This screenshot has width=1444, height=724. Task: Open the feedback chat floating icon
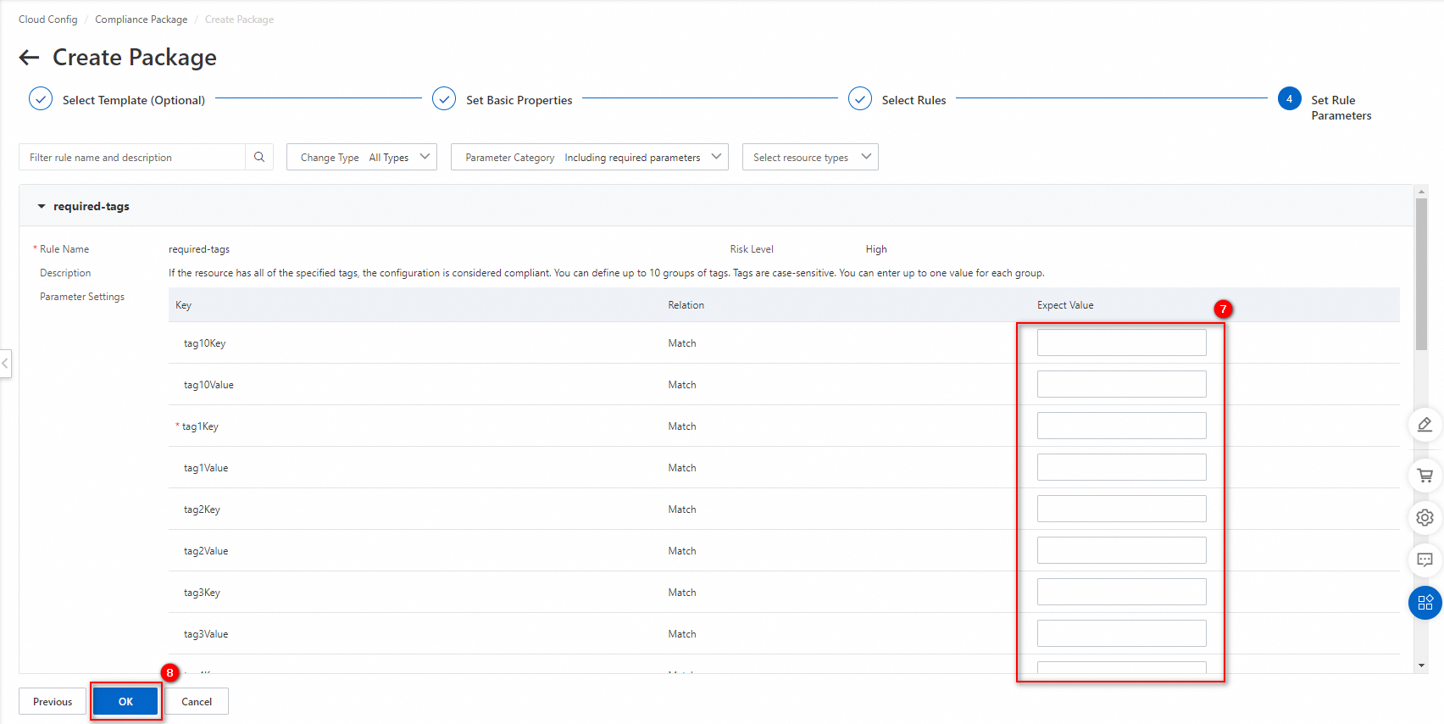[x=1425, y=560]
